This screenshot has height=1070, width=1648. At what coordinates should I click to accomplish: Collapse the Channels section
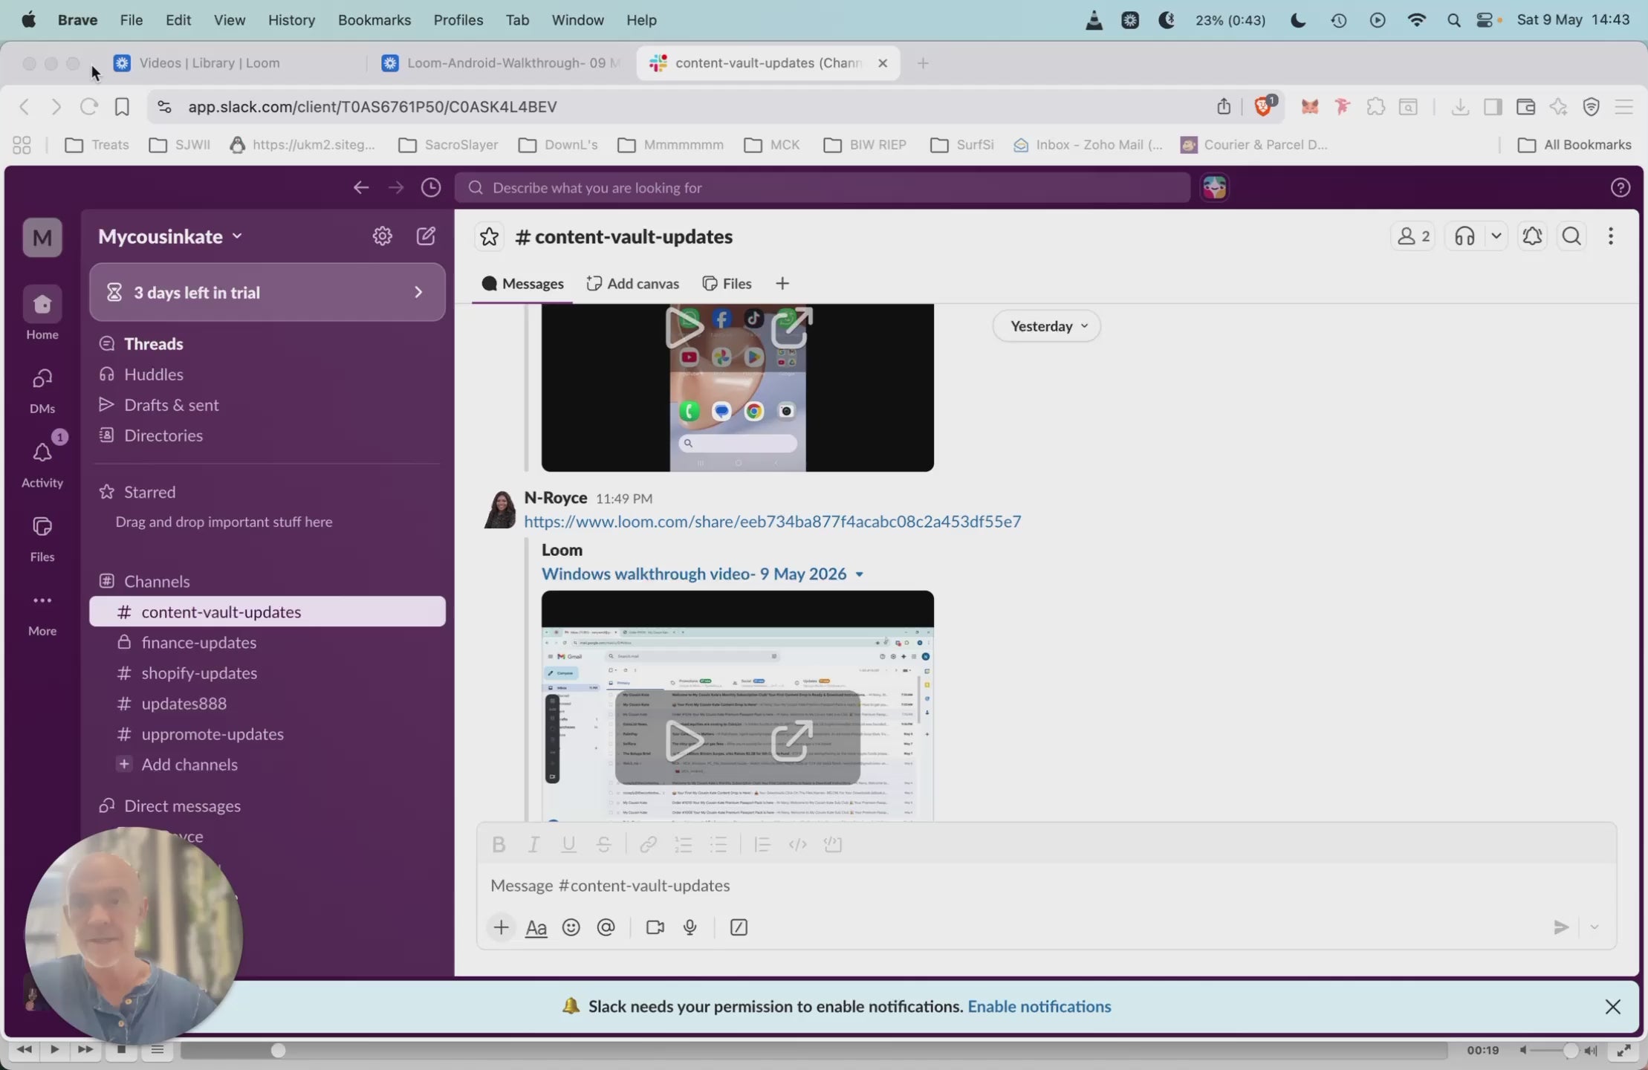(156, 581)
